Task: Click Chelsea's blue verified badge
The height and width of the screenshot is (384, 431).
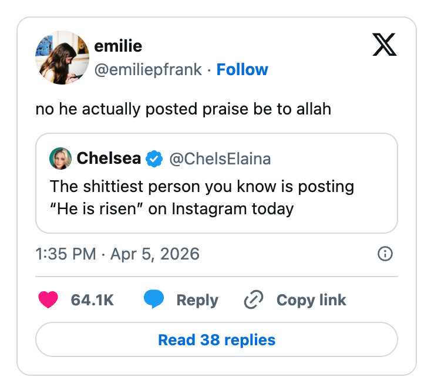Action: tap(154, 159)
